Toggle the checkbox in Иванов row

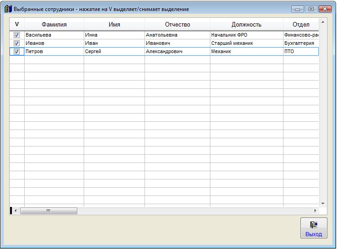tap(17, 43)
